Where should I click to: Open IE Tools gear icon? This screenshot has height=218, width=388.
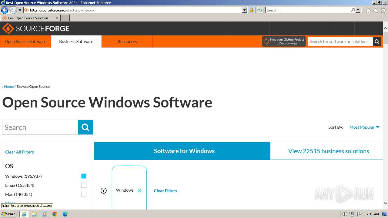383,11
